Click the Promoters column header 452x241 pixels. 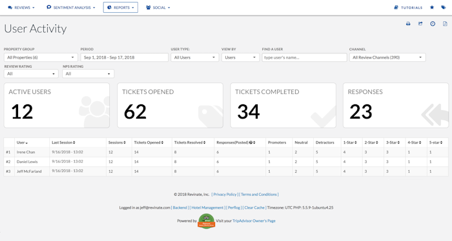point(277,142)
